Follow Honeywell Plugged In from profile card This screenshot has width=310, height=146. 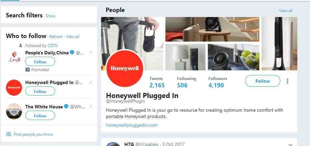coord(263,81)
